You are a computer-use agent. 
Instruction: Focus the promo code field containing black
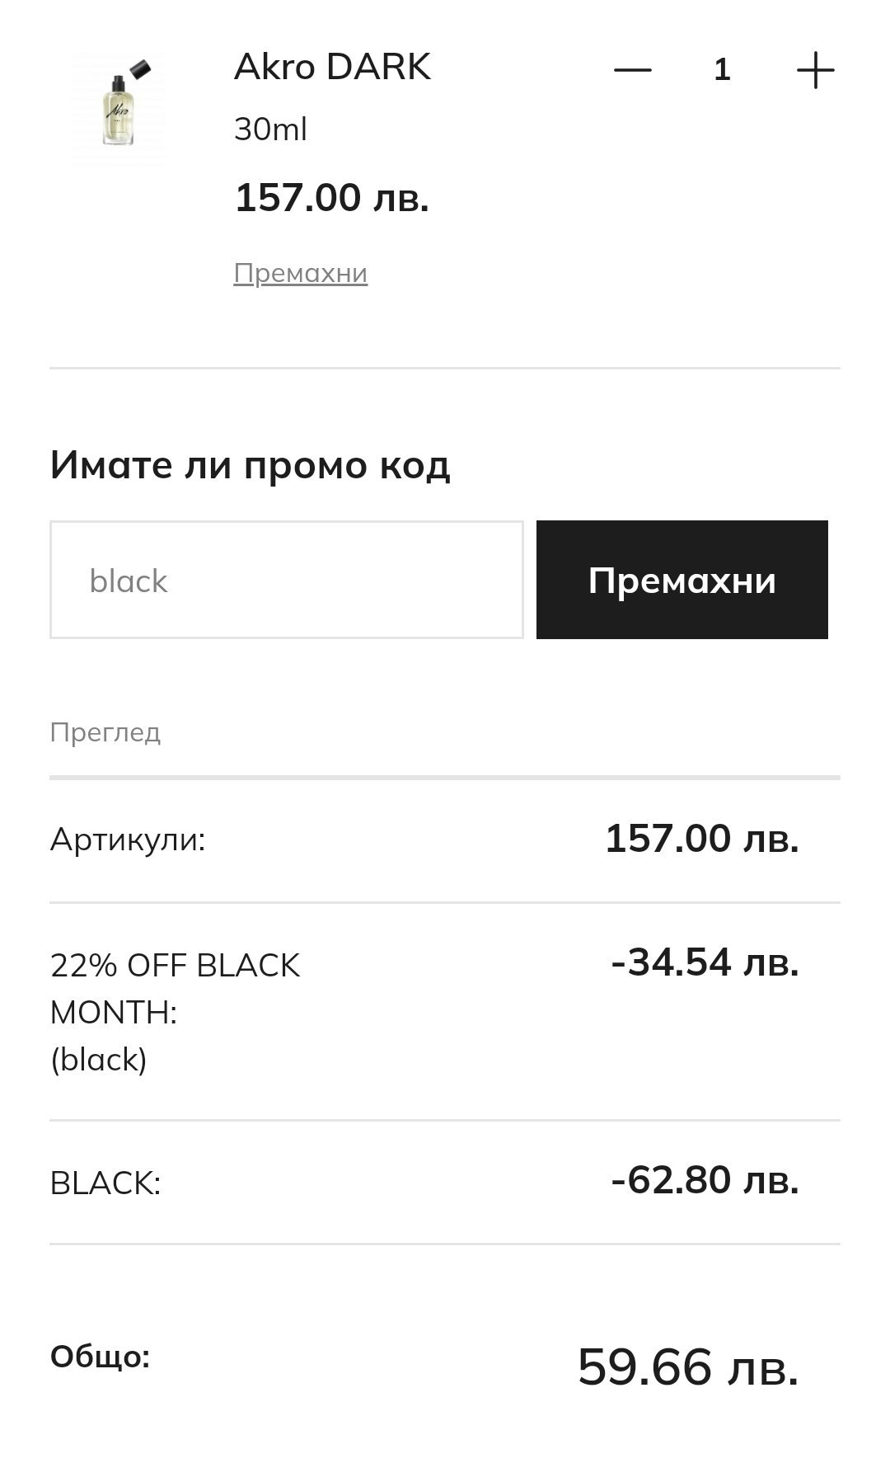click(286, 580)
